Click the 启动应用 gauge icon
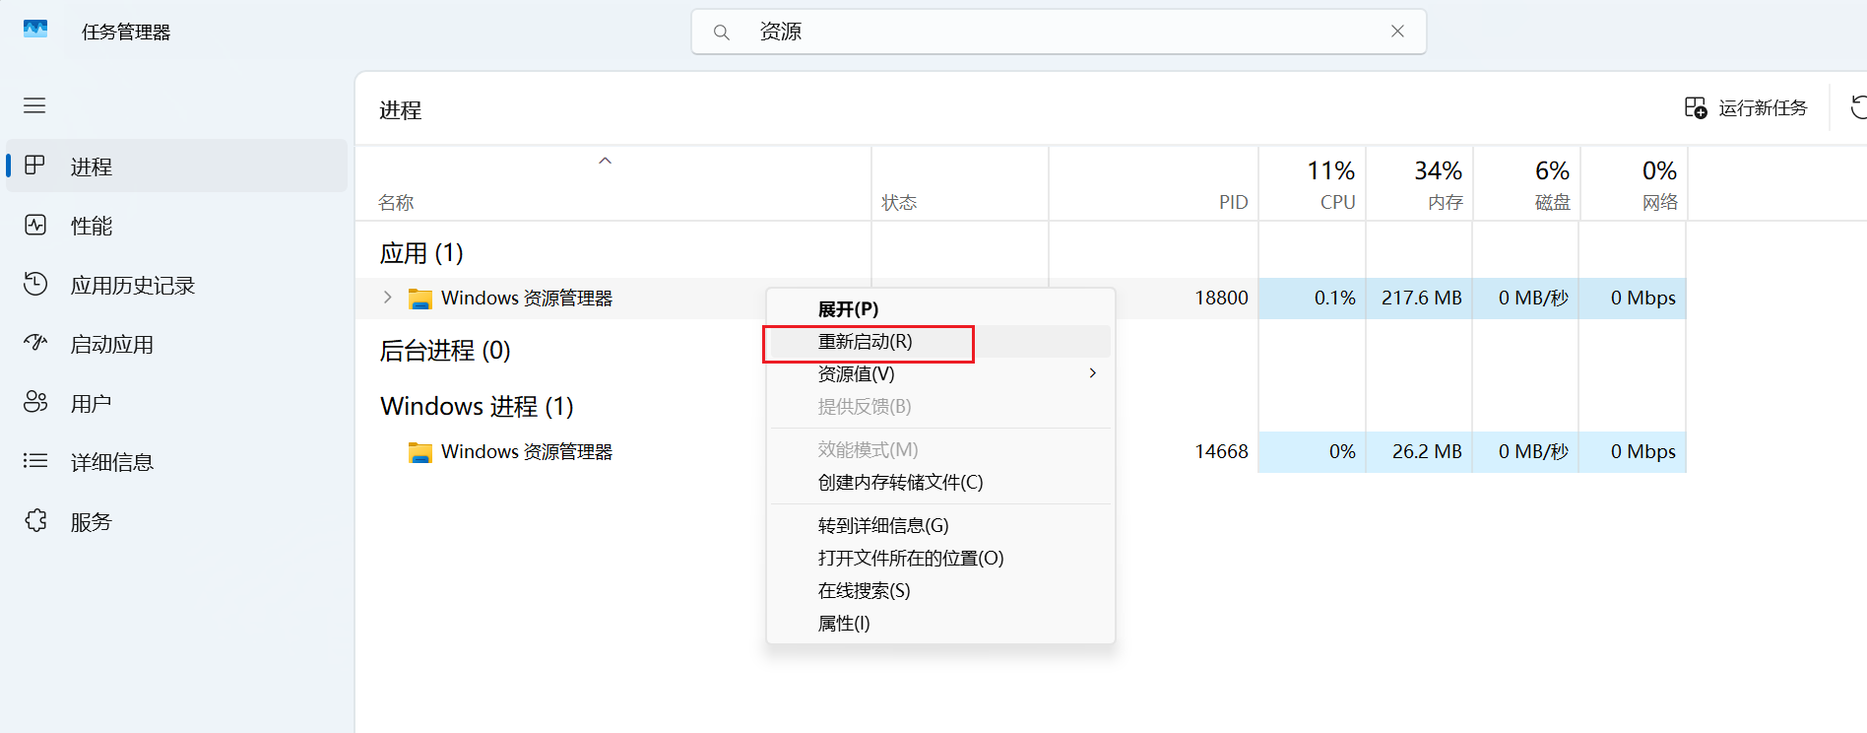The image size is (1867, 733). click(x=35, y=343)
